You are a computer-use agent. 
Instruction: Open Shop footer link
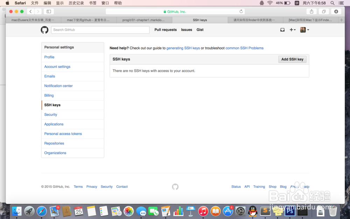click(x=272, y=187)
